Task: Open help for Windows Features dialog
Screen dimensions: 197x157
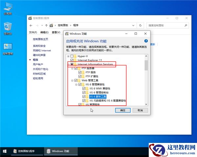Action: tap(146, 41)
